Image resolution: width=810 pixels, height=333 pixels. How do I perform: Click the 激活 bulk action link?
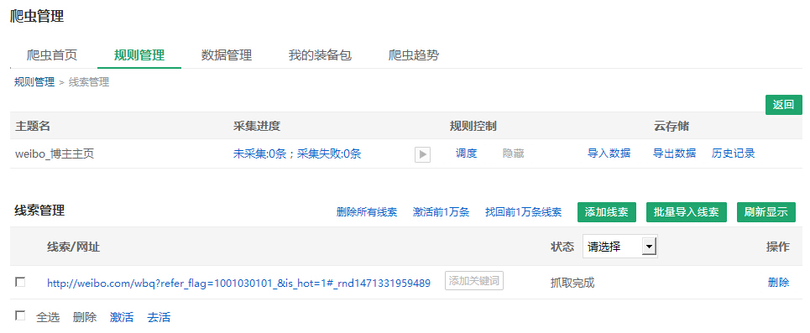point(122,317)
